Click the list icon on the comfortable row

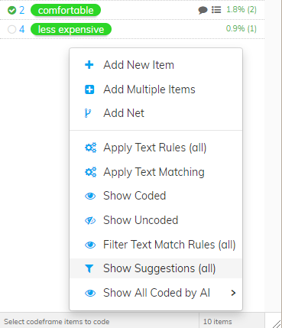[216, 10]
